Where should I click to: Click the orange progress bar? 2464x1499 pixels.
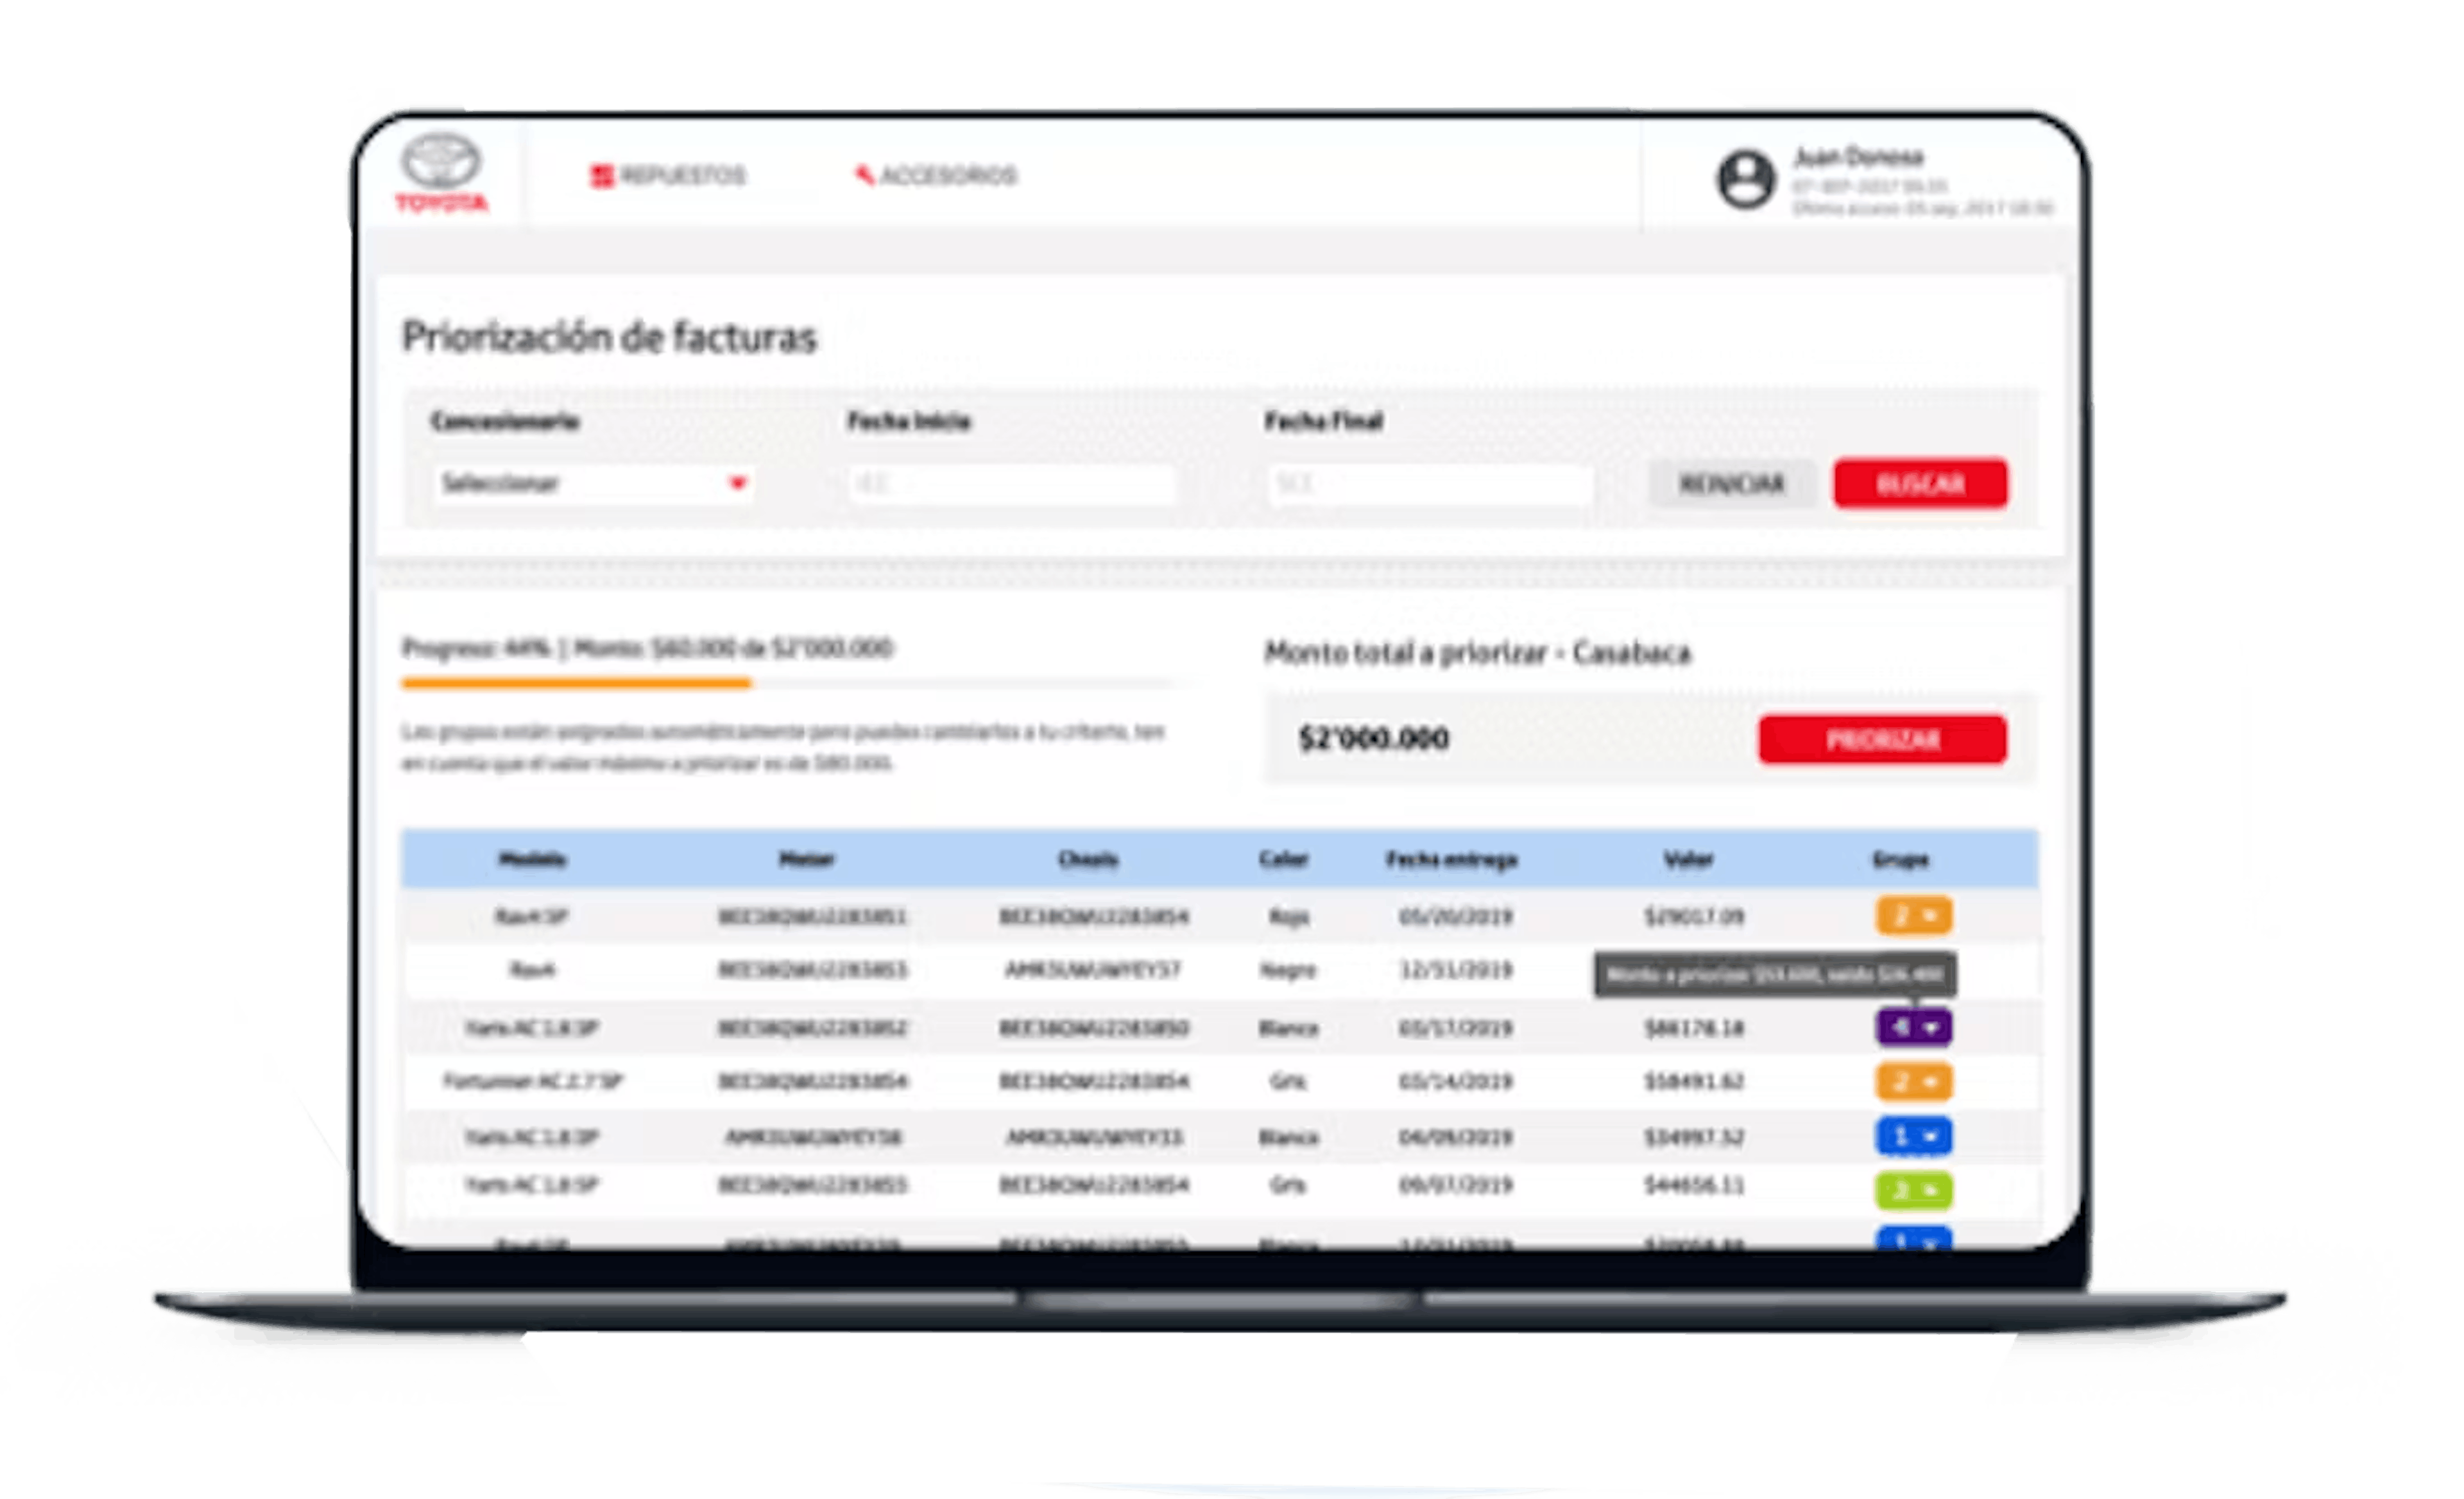(x=576, y=683)
